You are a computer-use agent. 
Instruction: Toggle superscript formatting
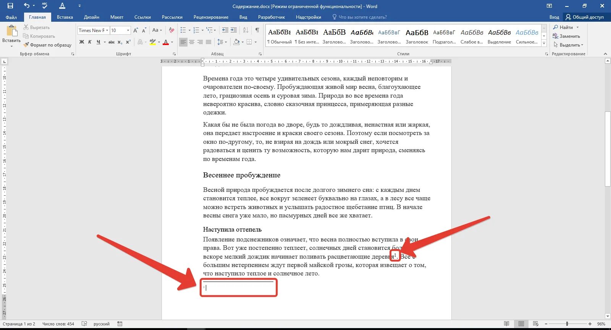tap(128, 42)
